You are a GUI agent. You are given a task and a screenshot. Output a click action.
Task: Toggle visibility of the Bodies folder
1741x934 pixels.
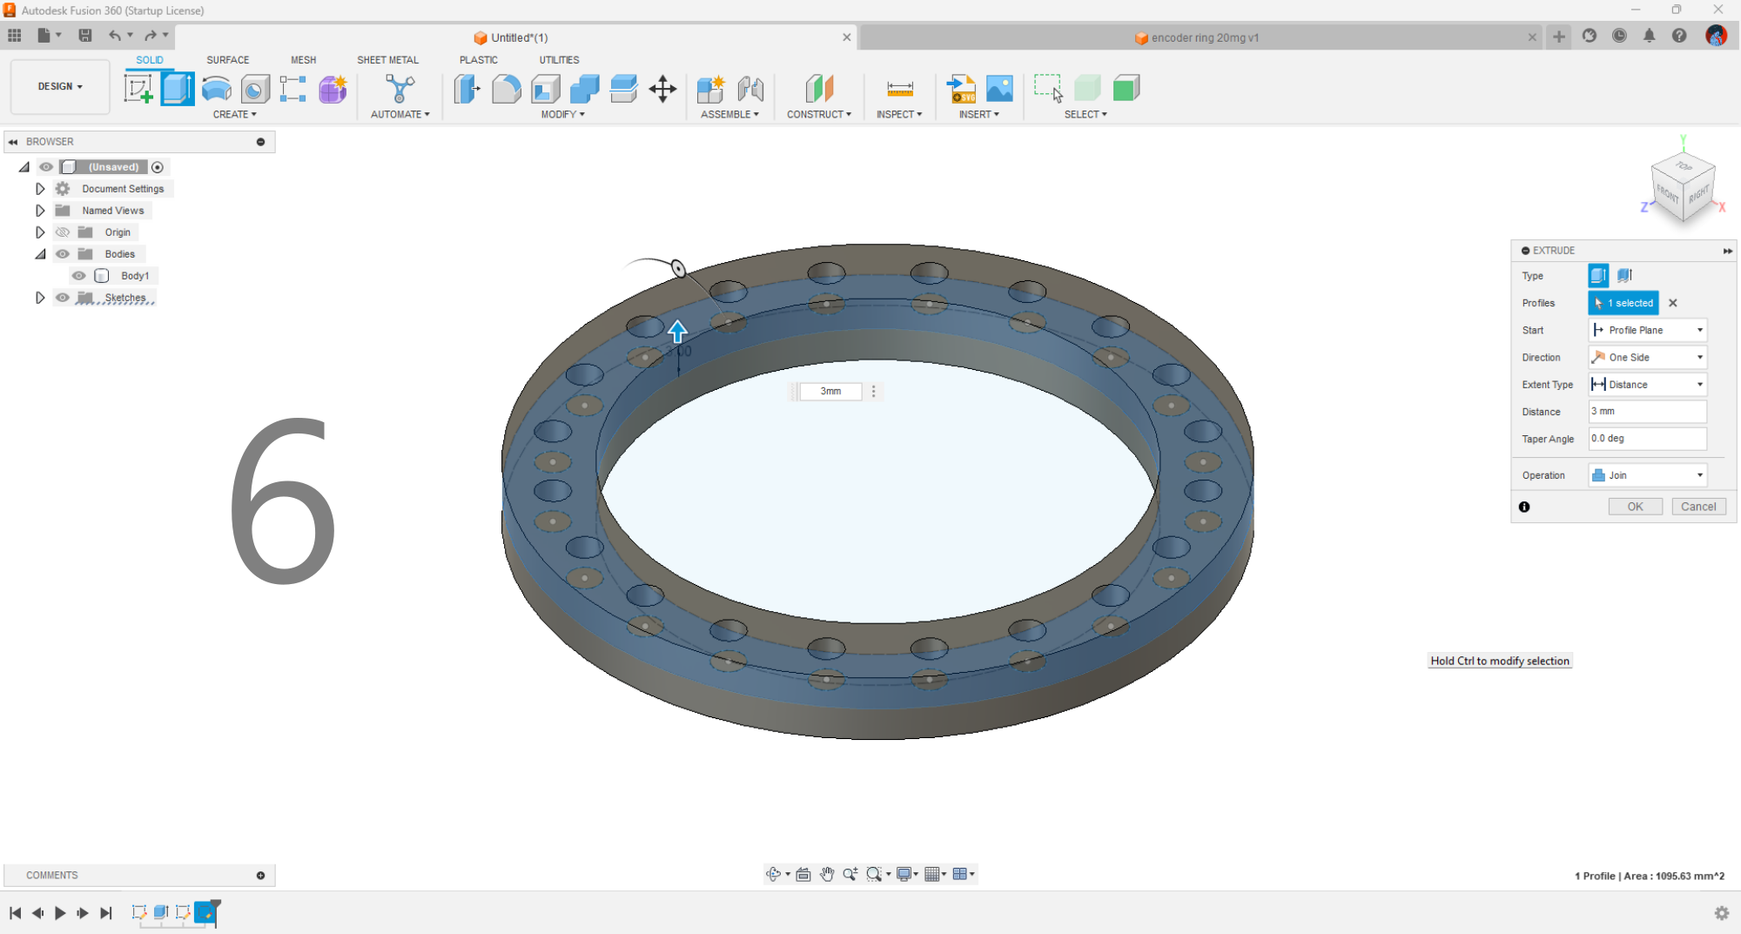[62, 253]
